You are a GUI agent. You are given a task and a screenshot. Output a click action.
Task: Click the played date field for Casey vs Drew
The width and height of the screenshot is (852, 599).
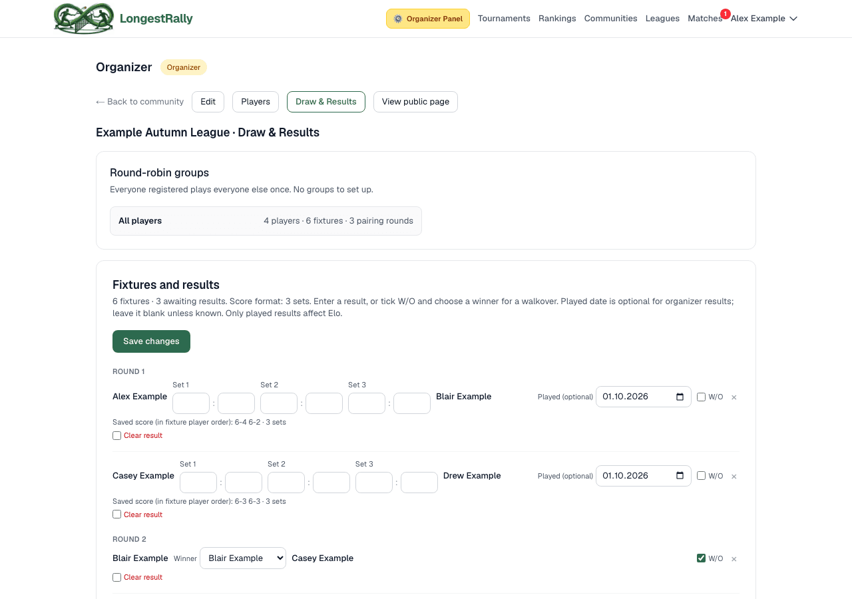644,476
